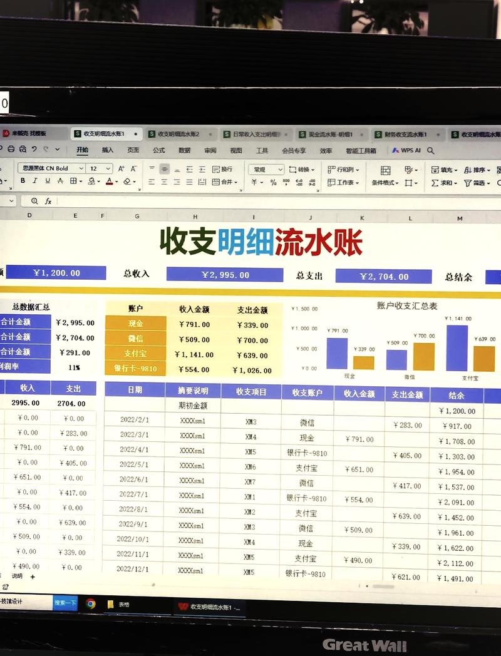Toggle Italic formatting

coord(34,180)
